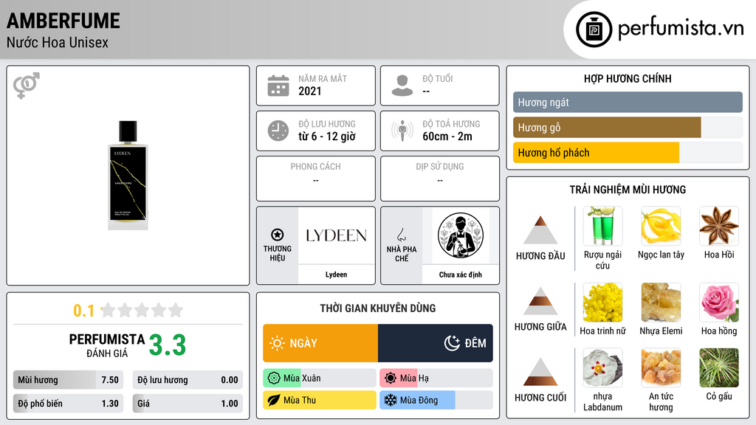Click the longevity value từ 6 - 12 giờ
Image resolution: width=756 pixels, height=425 pixels.
327,137
